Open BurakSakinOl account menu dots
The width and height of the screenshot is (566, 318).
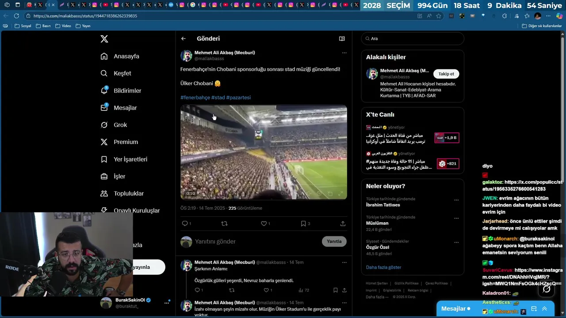[167, 303]
